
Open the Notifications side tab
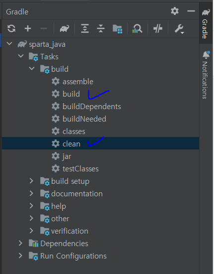click(x=206, y=75)
